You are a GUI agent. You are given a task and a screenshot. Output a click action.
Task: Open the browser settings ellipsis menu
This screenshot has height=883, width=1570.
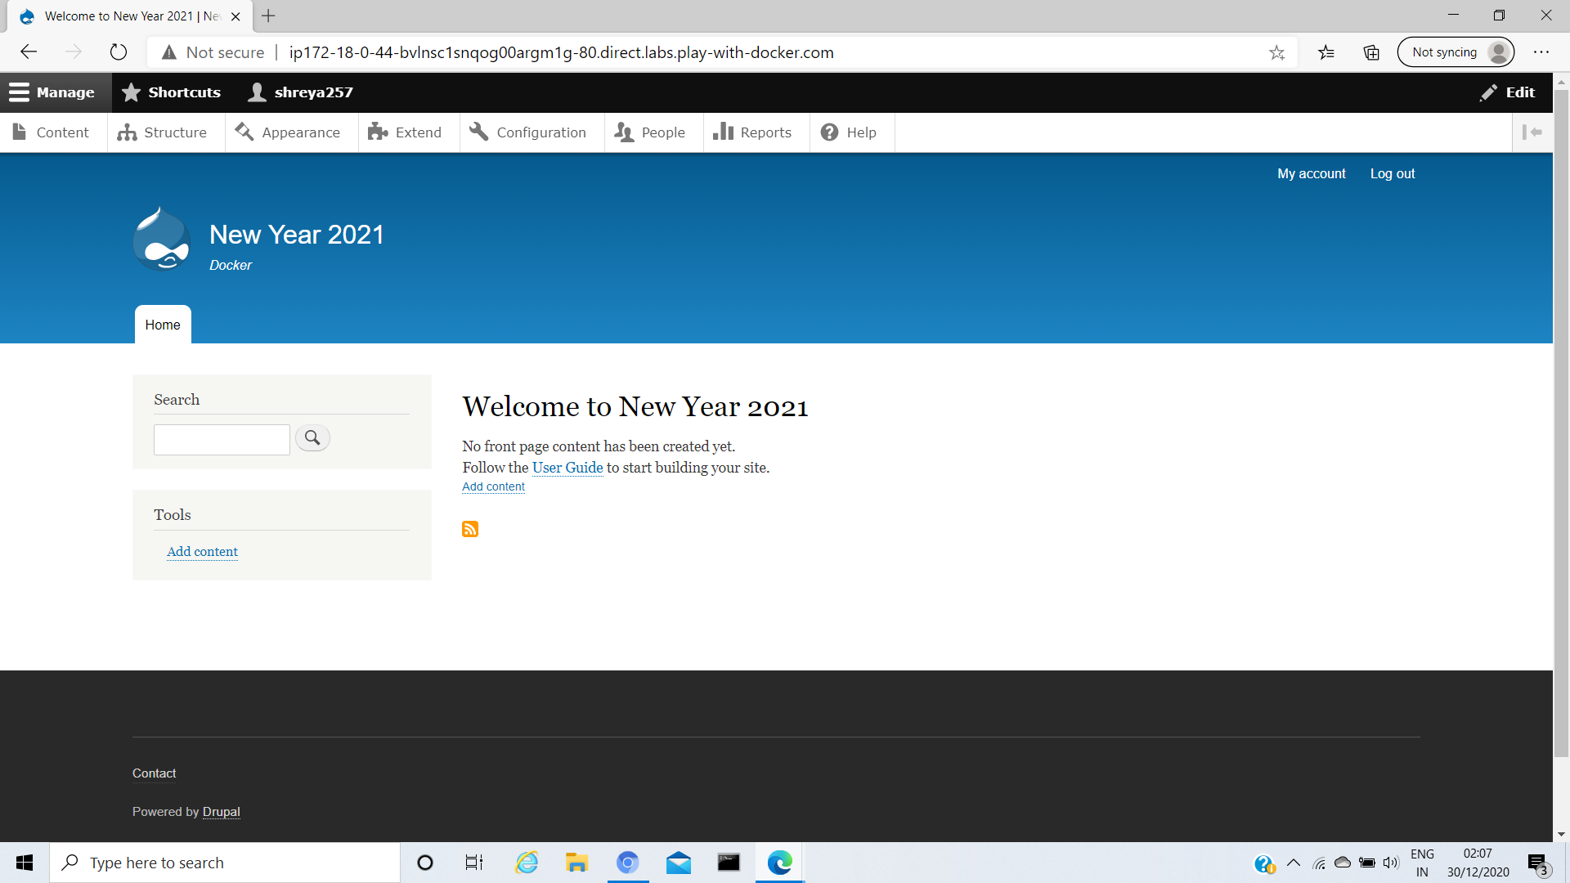click(x=1542, y=52)
